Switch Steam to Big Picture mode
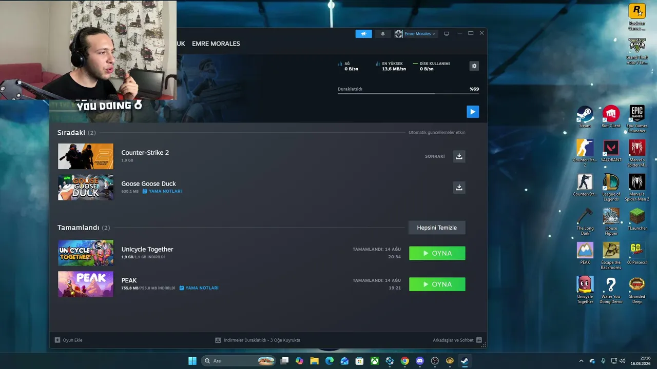The image size is (657, 369). 447,34
